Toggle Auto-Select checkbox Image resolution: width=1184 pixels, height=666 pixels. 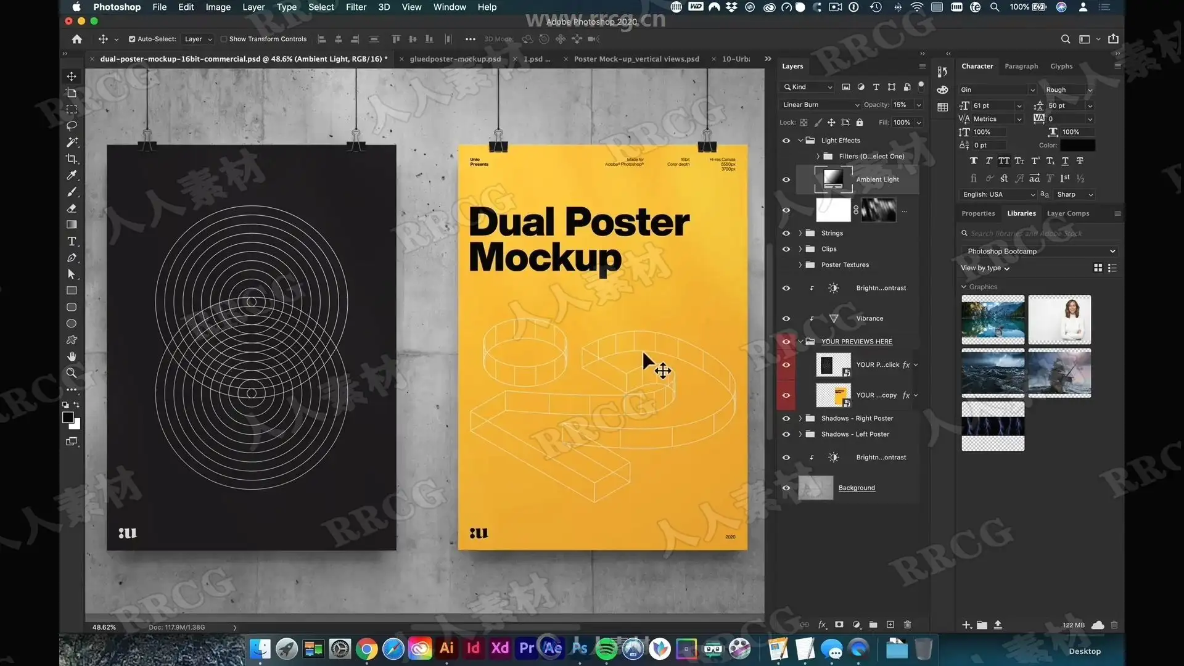(x=132, y=39)
